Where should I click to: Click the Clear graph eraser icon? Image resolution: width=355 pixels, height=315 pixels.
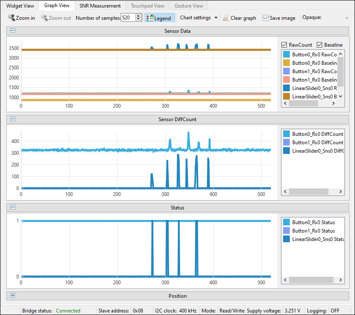[226, 18]
